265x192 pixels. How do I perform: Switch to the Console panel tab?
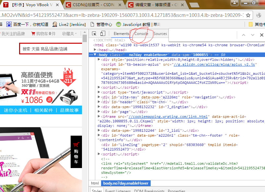[x=141, y=34]
